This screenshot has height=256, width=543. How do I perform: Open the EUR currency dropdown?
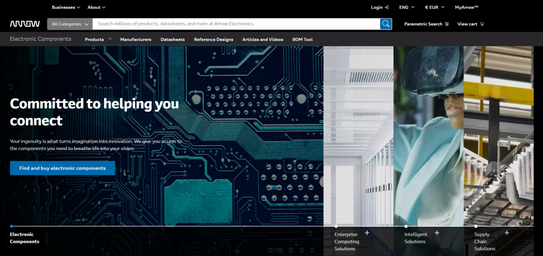coord(435,7)
